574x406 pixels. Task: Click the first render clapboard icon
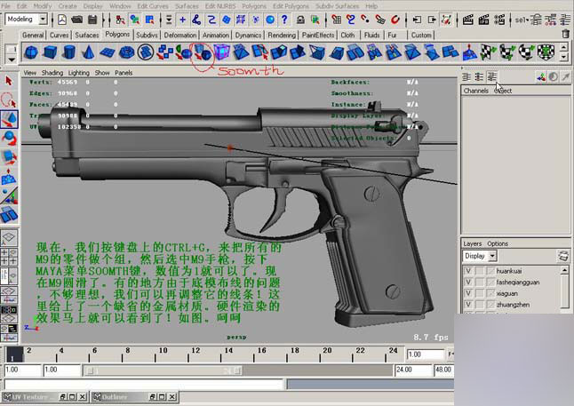coord(468,20)
